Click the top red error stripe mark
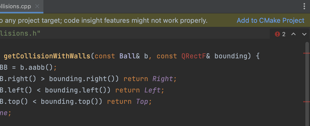 point(306,53)
